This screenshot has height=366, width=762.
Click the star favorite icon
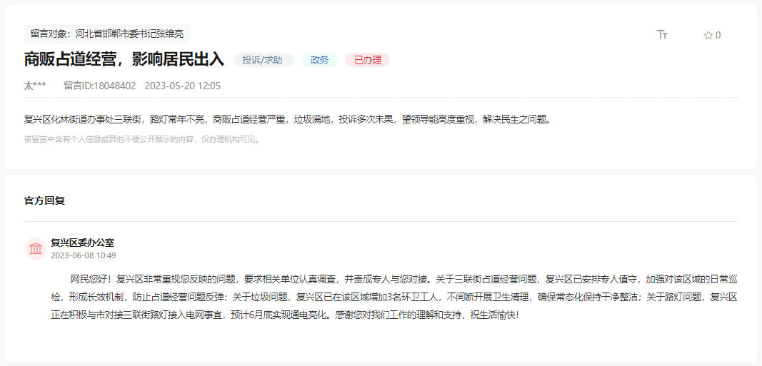click(708, 35)
